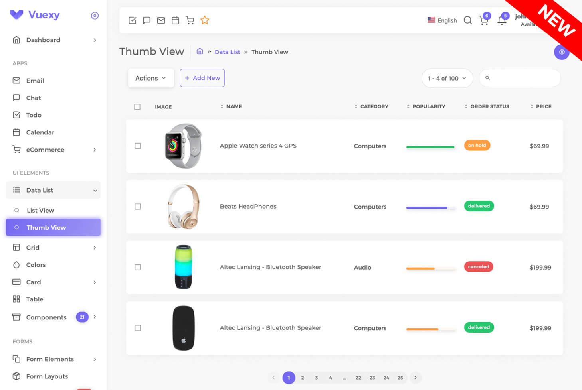Click the Form Layouts box icon
Image resolution: width=582 pixels, height=390 pixels.
tap(16, 376)
